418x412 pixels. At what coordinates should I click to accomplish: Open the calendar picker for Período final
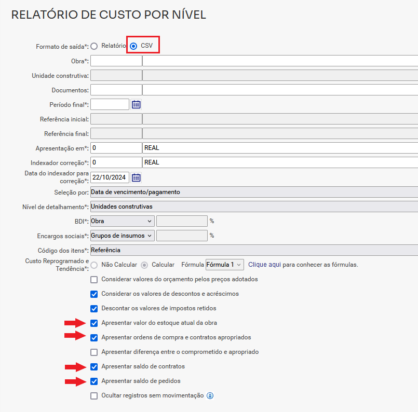point(136,105)
